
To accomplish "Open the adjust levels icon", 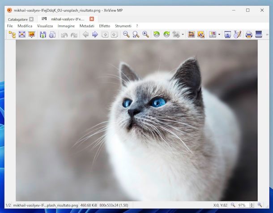I will (x=213, y=35).
